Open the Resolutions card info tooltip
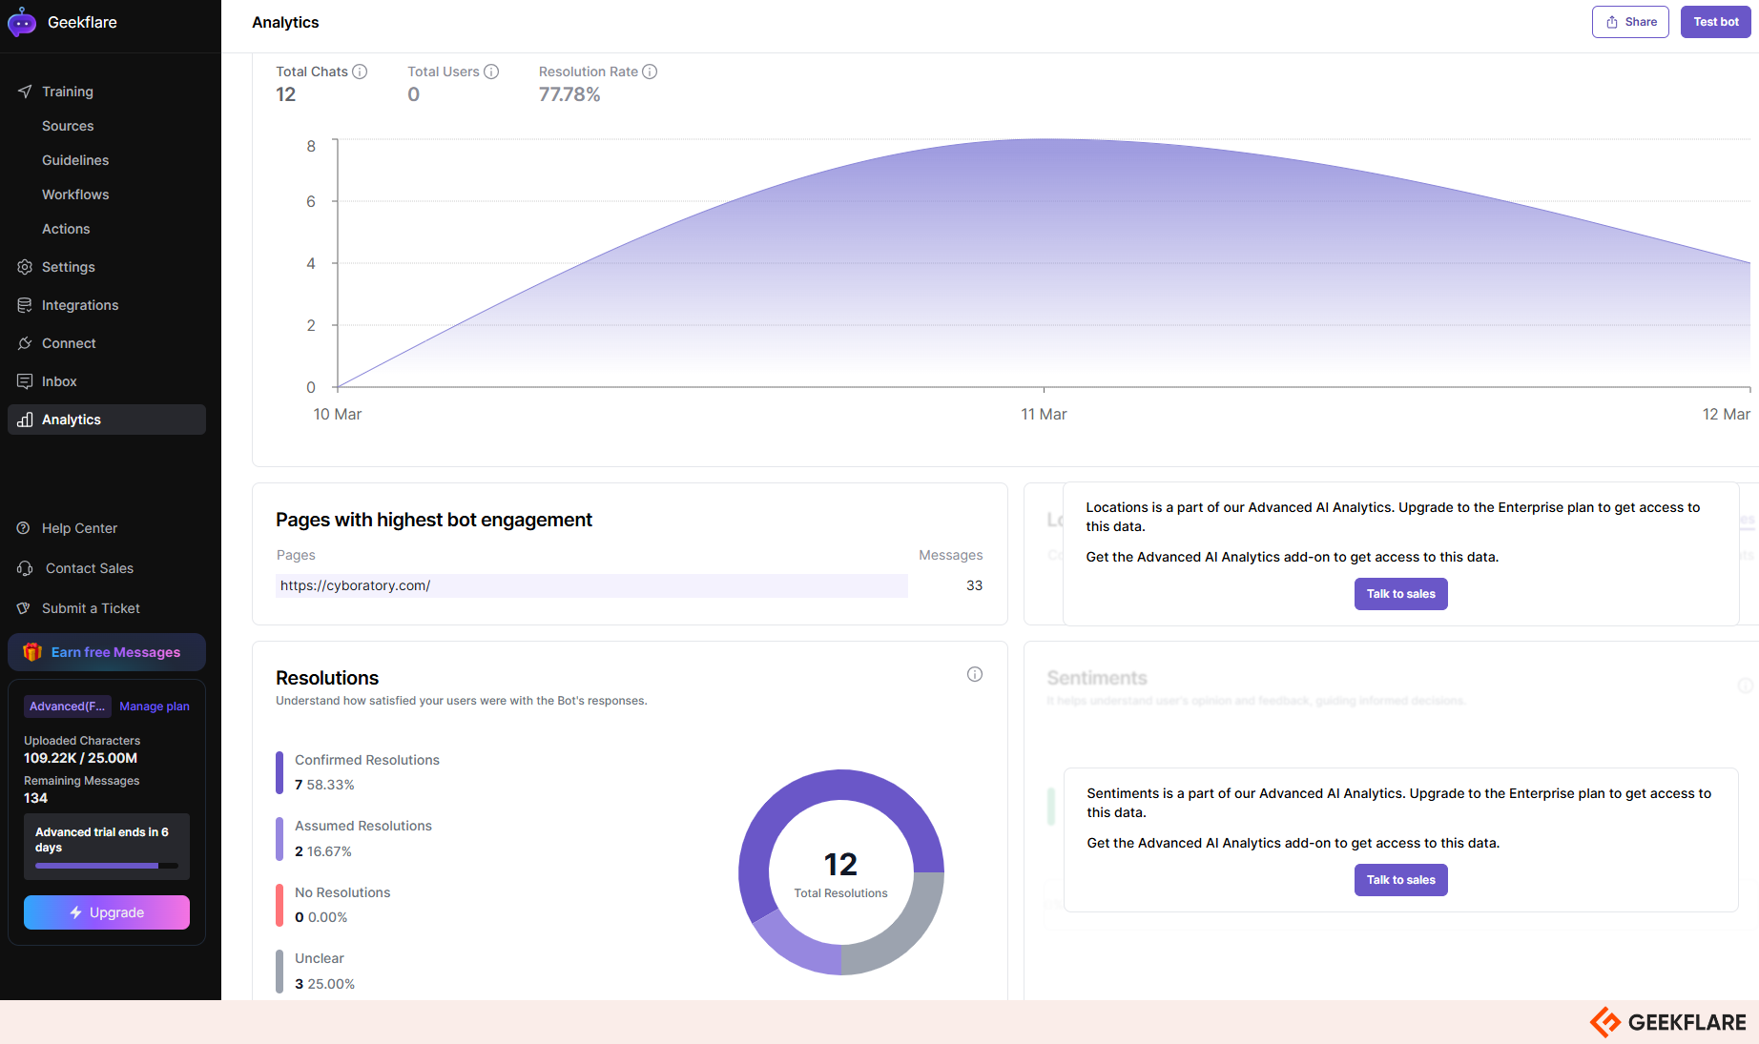Screen dimensions: 1759x1044 click(x=974, y=674)
